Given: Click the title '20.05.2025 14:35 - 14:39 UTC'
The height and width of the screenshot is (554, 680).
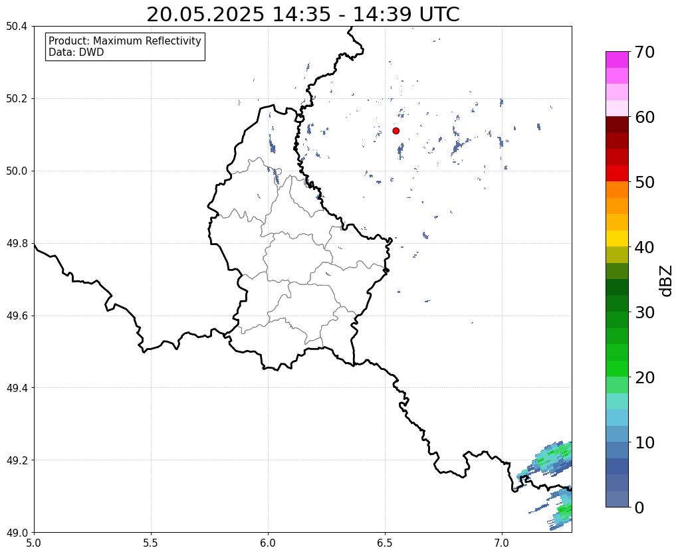Looking at the screenshot, I should pos(302,15).
